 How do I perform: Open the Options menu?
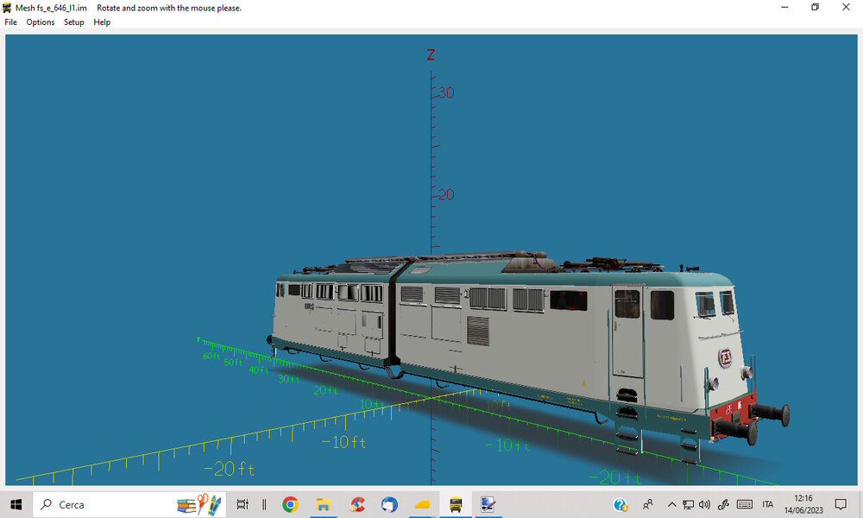coord(41,22)
